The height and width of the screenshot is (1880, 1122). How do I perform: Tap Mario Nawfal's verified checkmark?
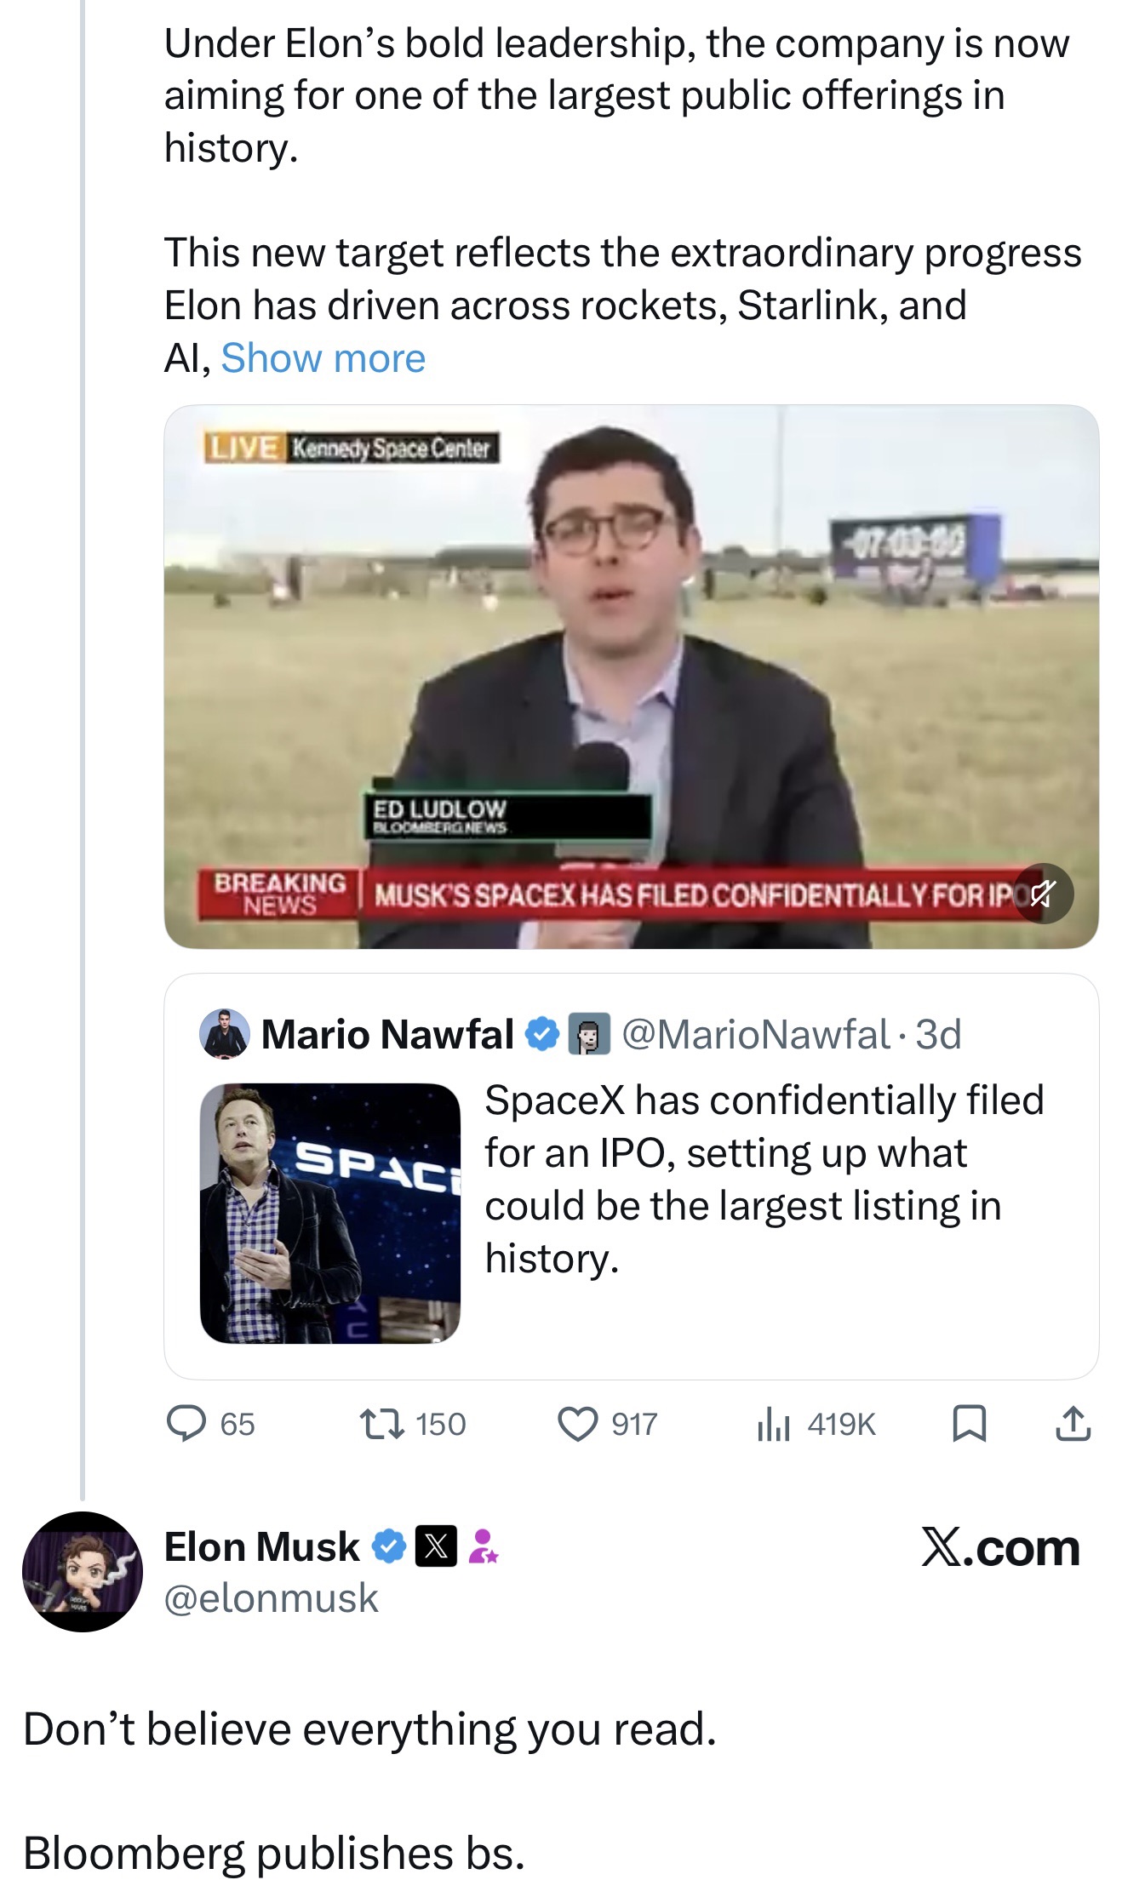pyautogui.click(x=541, y=1034)
